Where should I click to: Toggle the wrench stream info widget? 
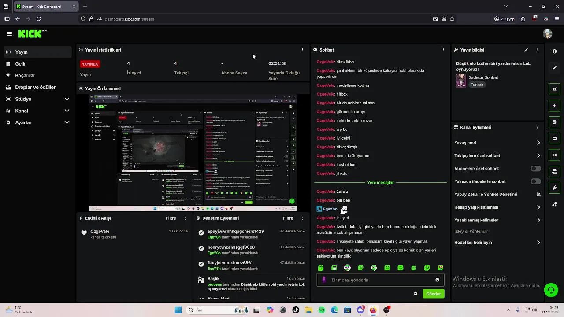554,188
